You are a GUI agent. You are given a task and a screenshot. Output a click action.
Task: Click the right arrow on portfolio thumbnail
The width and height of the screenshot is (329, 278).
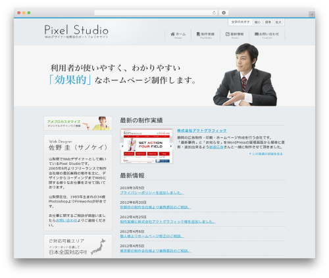(x=171, y=146)
